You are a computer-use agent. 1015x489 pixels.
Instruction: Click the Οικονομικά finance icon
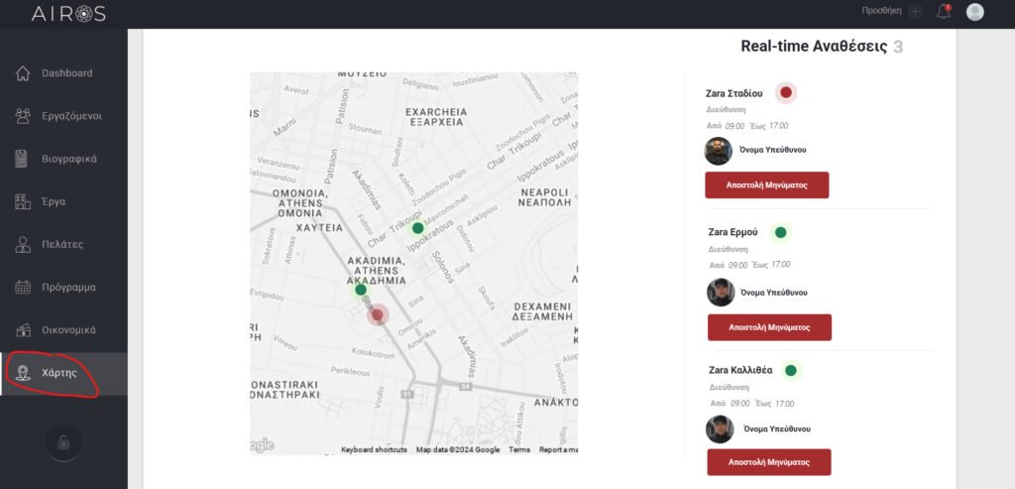point(23,330)
